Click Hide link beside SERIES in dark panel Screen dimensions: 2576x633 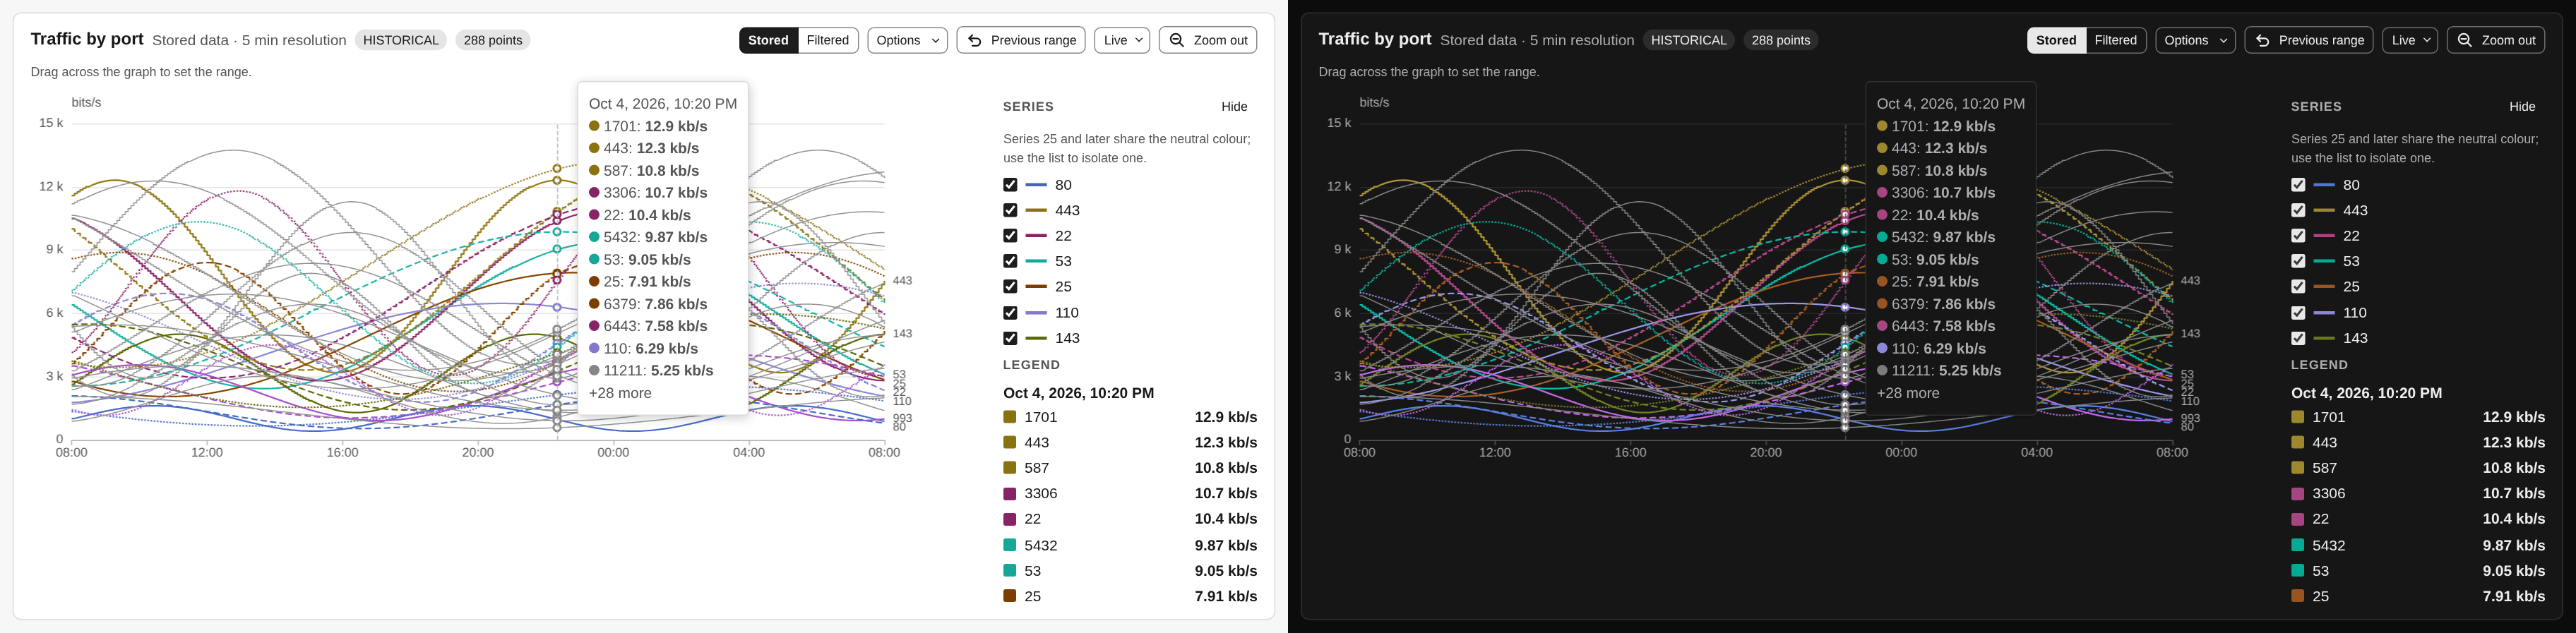pos(2522,106)
